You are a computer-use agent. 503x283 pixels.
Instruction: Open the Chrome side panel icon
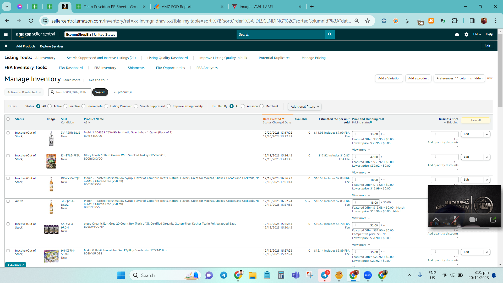(x=472, y=21)
